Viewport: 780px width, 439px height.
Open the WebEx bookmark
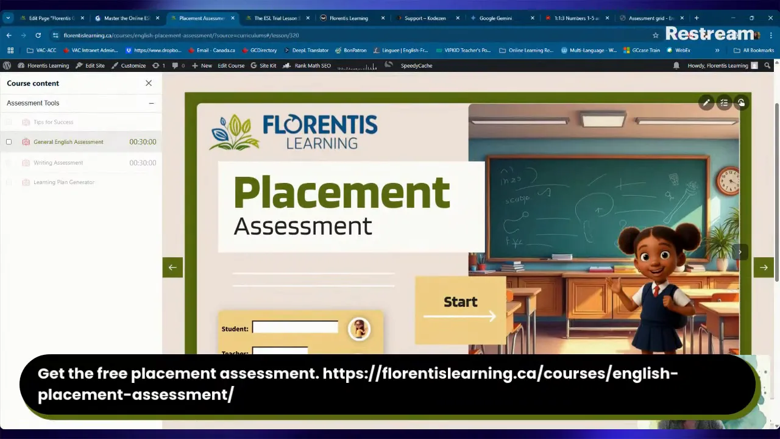click(x=678, y=50)
